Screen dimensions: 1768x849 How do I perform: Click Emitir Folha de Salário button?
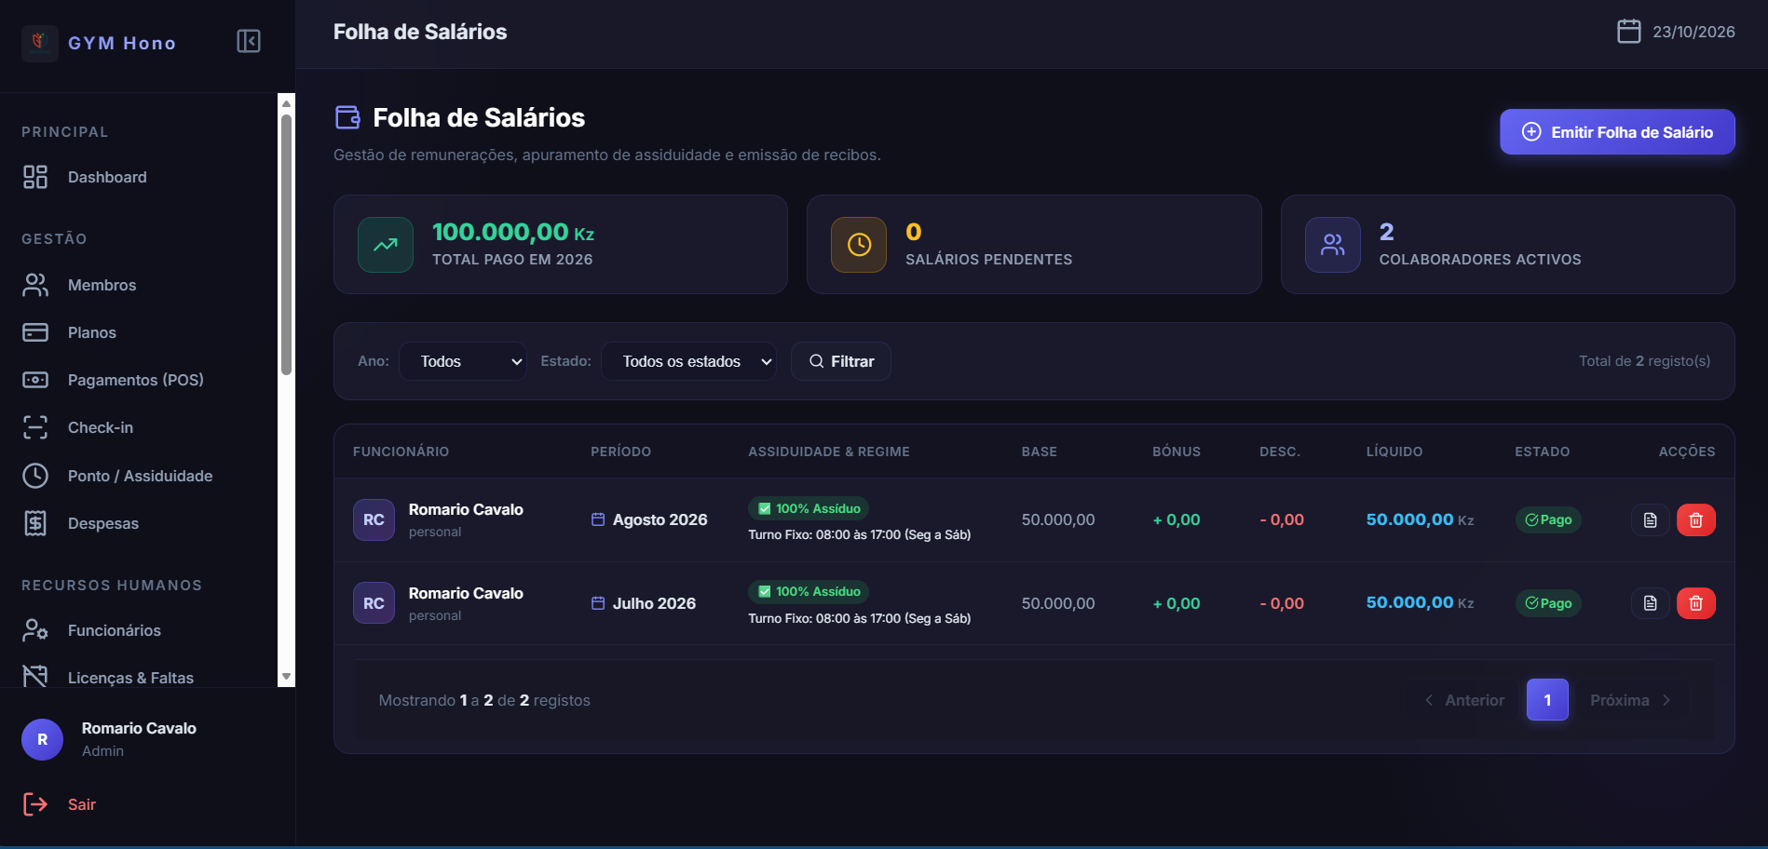click(1617, 132)
